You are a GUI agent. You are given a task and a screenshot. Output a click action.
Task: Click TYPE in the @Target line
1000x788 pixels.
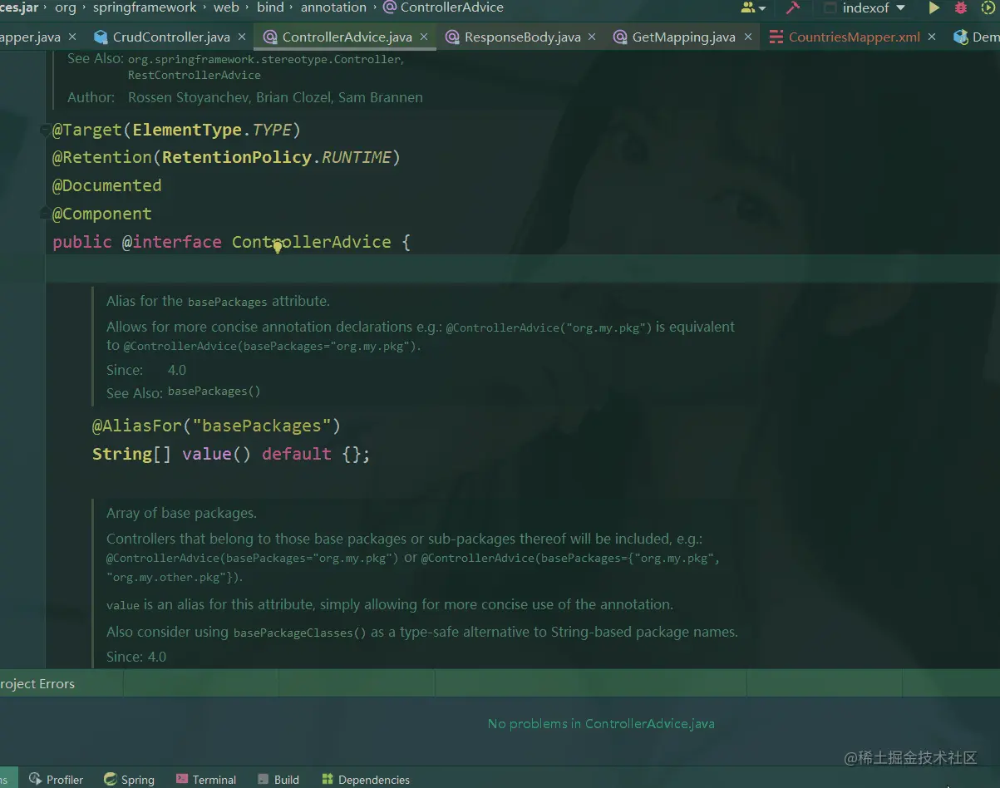pyautogui.click(x=272, y=130)
